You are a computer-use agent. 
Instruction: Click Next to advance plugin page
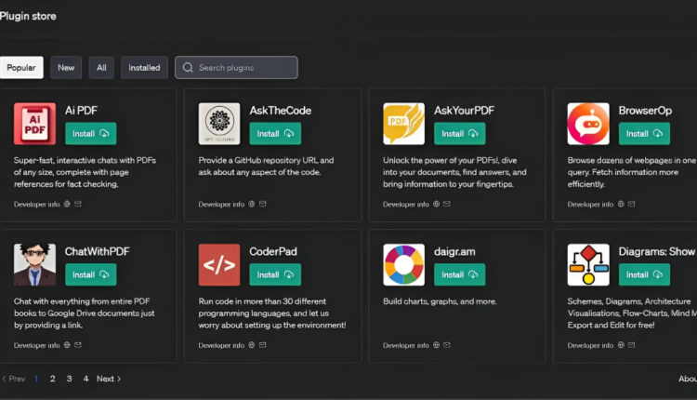point(109,379)
